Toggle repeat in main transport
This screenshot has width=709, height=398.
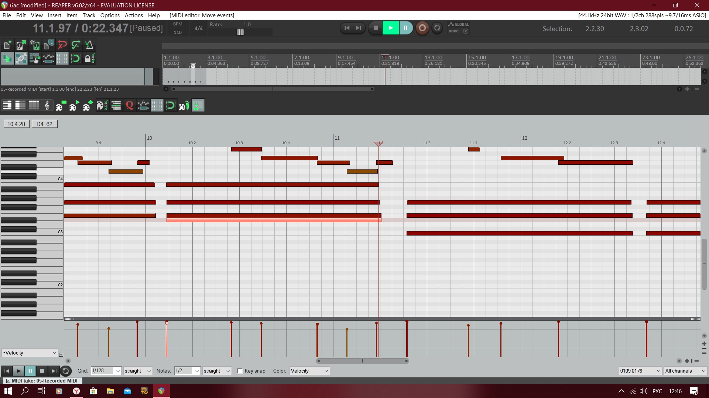(437, 28)
